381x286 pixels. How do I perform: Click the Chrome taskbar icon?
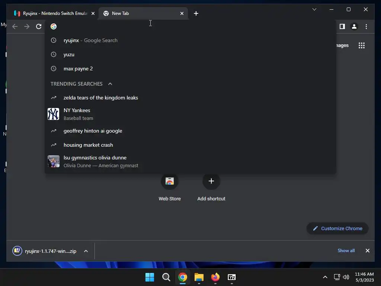tap(182, 277)
